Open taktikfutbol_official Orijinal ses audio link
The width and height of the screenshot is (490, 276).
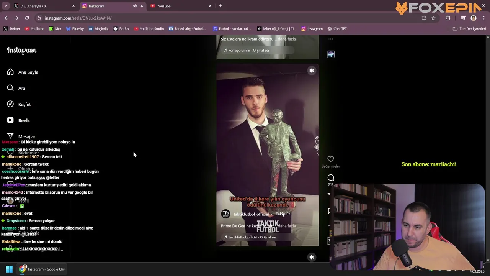pos(250,237)
